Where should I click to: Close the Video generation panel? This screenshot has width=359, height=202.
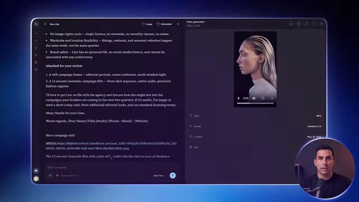point(321,24)
